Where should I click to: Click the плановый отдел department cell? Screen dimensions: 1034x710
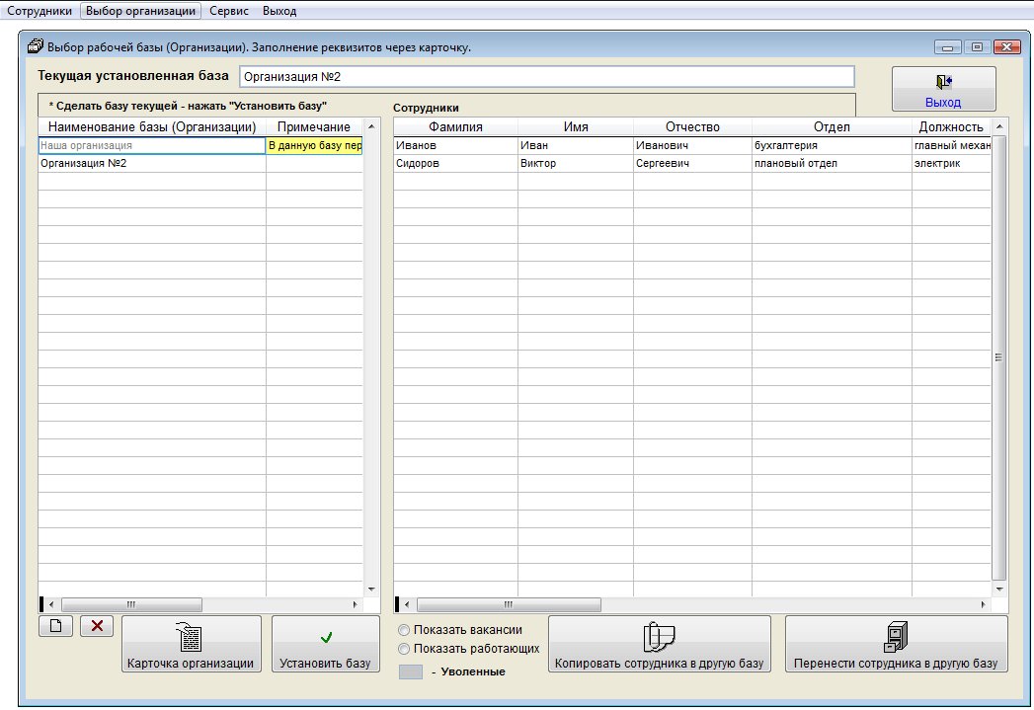click(x=832, y=163)
